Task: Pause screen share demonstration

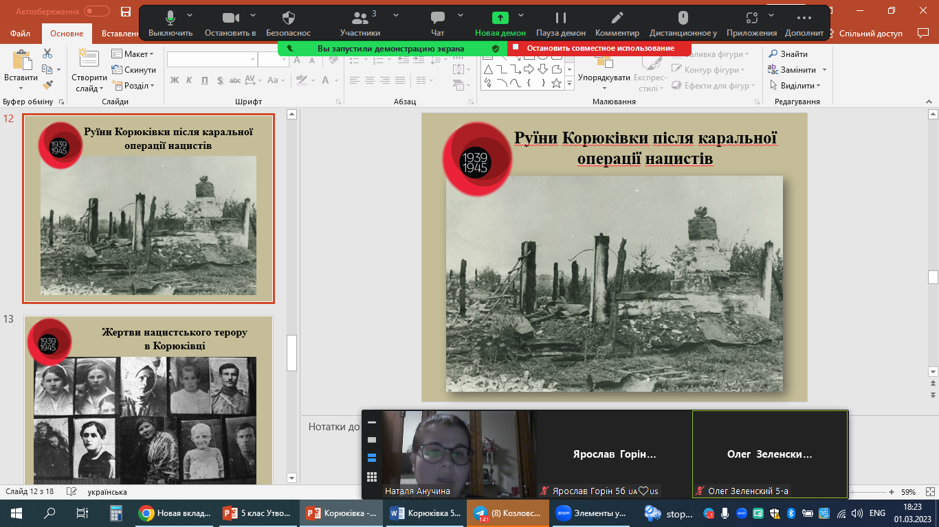Action: pos(561,23)
